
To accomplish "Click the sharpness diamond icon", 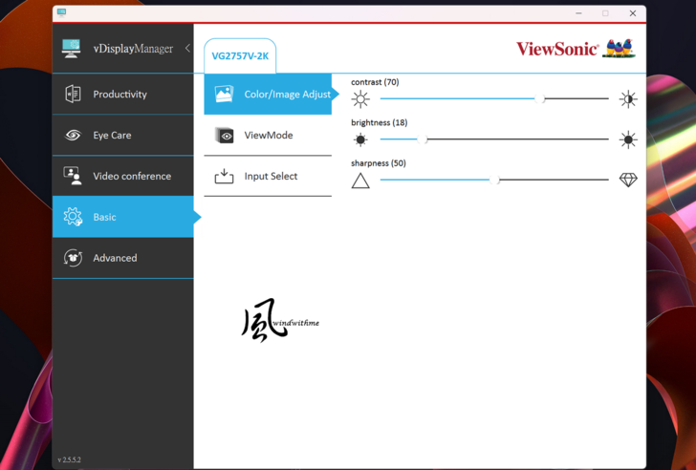I will tap(628, 180).
